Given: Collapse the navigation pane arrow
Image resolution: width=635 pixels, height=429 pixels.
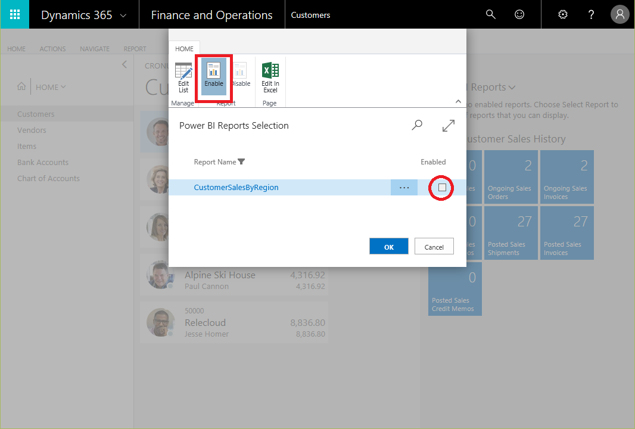Looking at the screenshot, I should pos(124,64).
